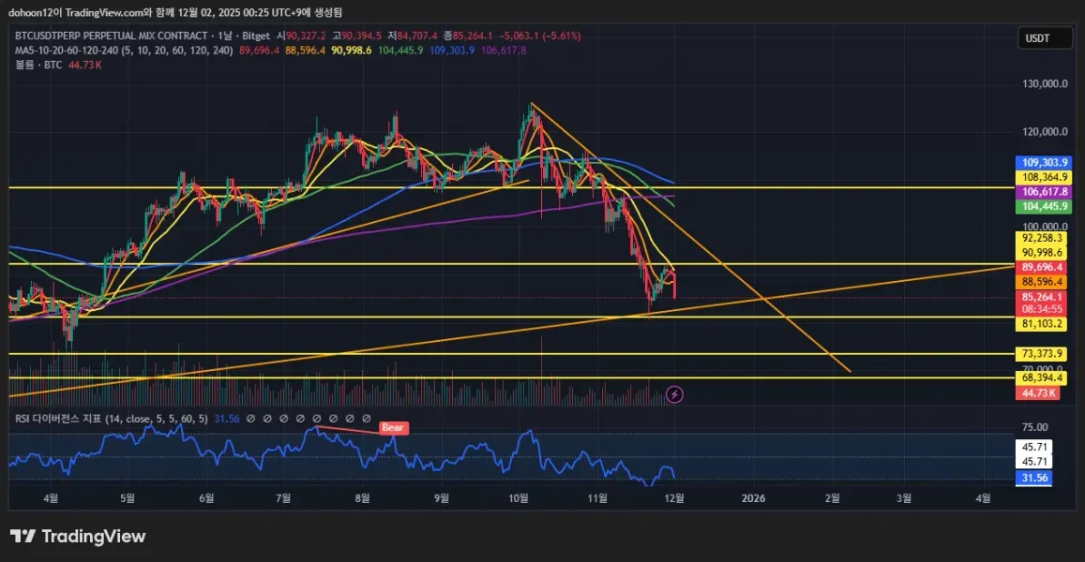Viewport: 1085px width, 562px height.
Task: Click the 6월 time axis label
Action: click(x=206, y=498)
